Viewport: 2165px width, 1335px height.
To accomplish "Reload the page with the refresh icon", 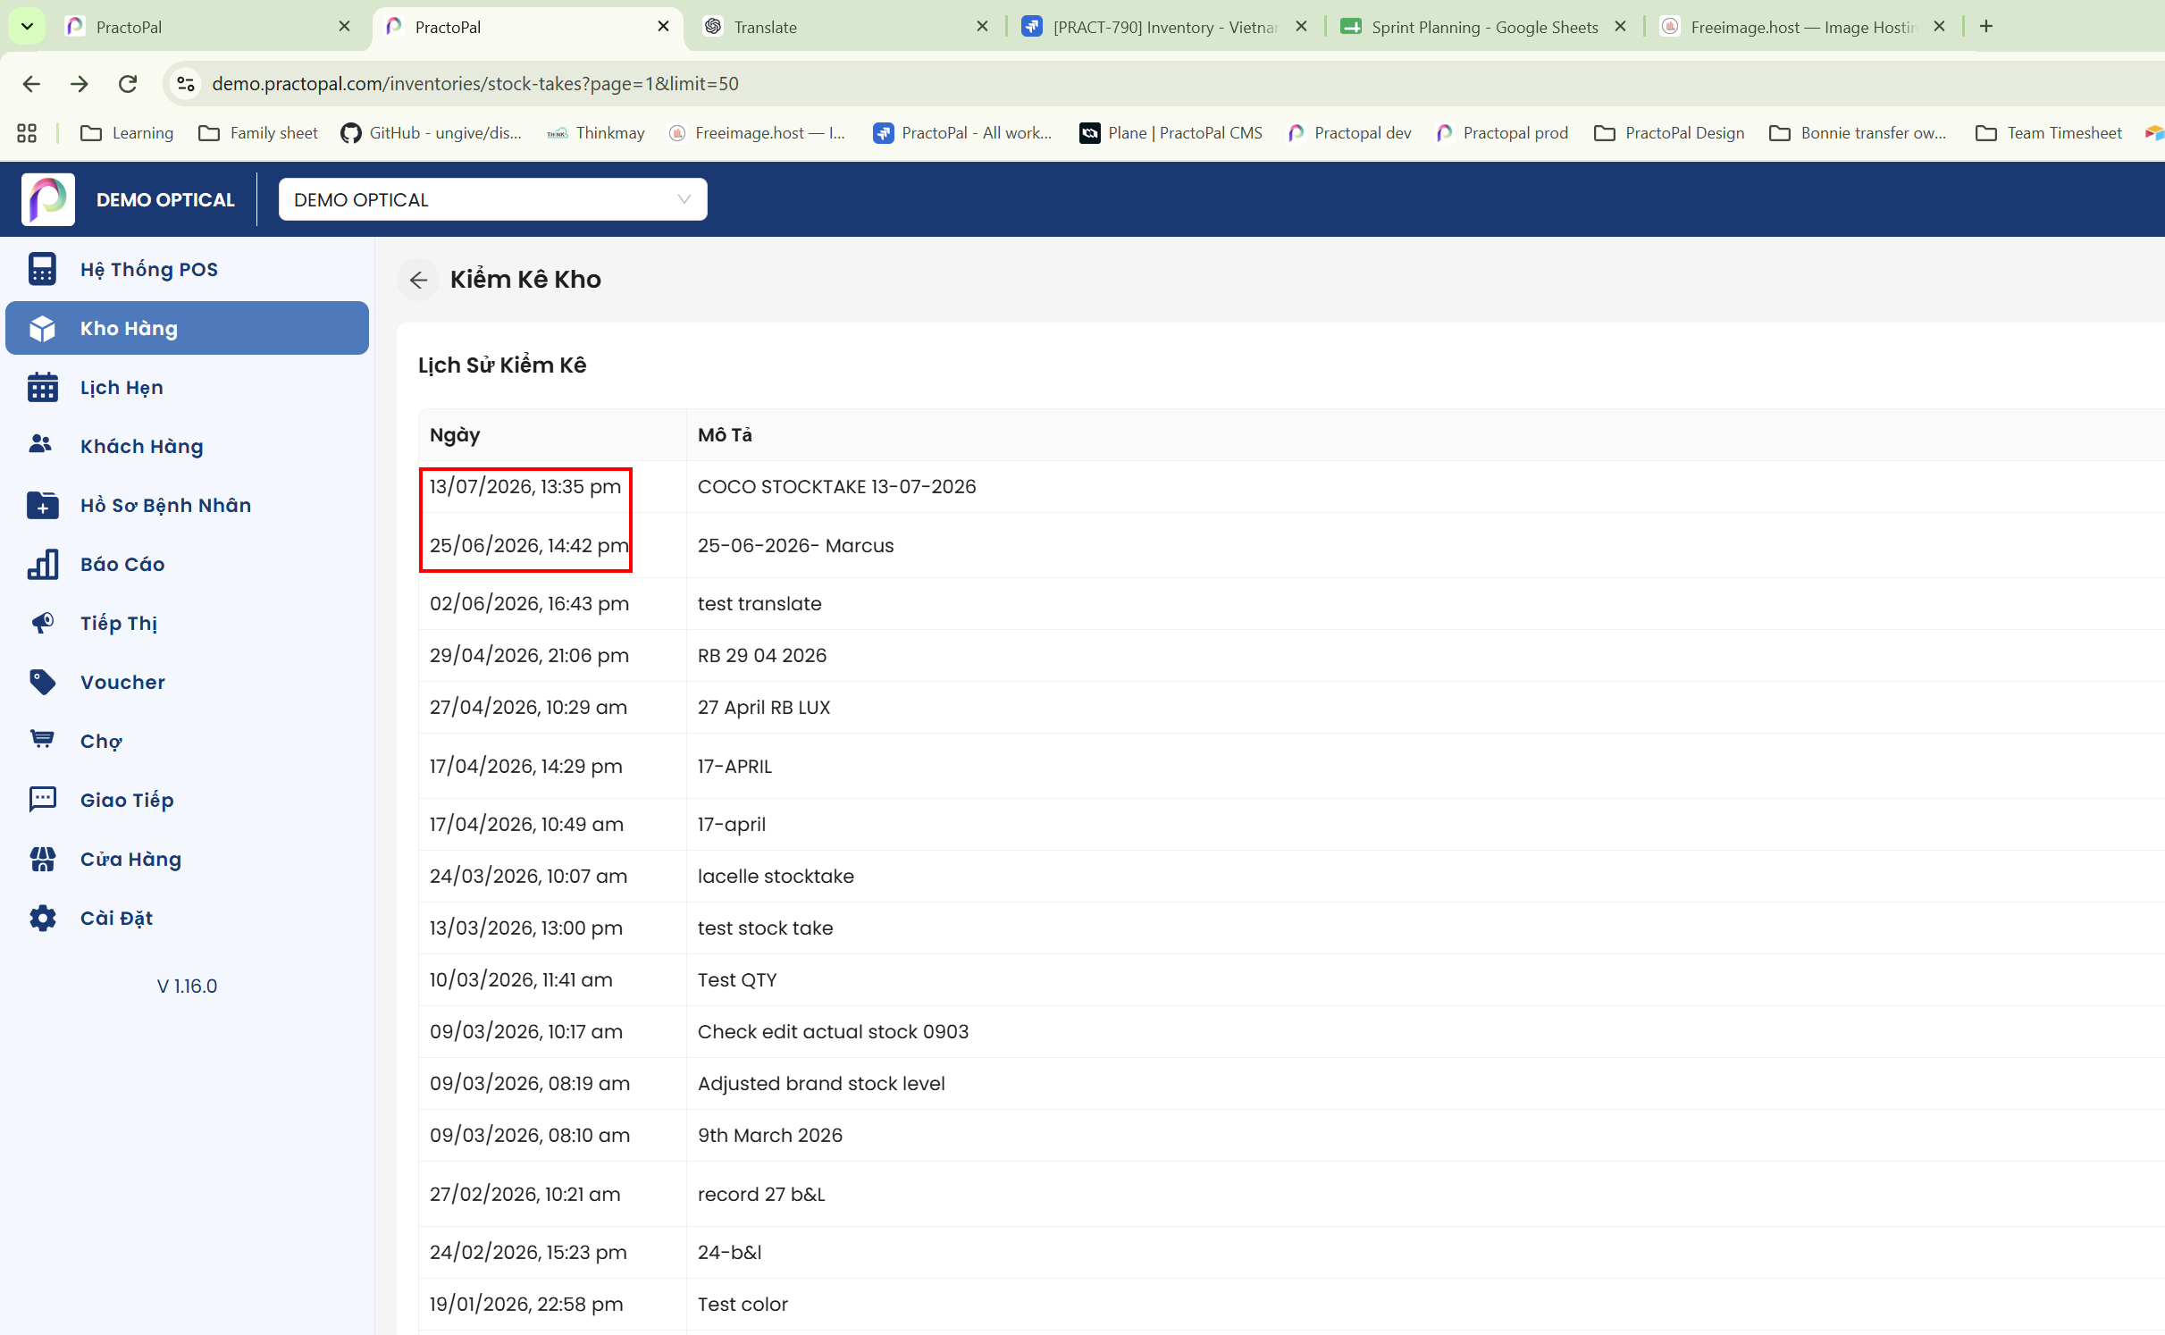I will [x=128, y=84].
